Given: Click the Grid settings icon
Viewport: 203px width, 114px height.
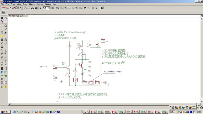Looking at the screenshot, I should tap(4, 12).
